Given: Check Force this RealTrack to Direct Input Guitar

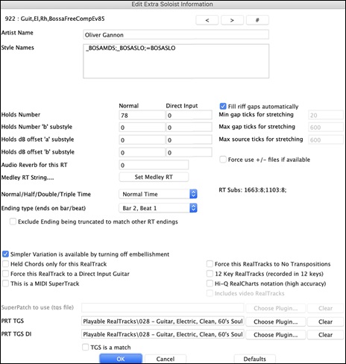Looking at the screenshot, I should point(5,274).
